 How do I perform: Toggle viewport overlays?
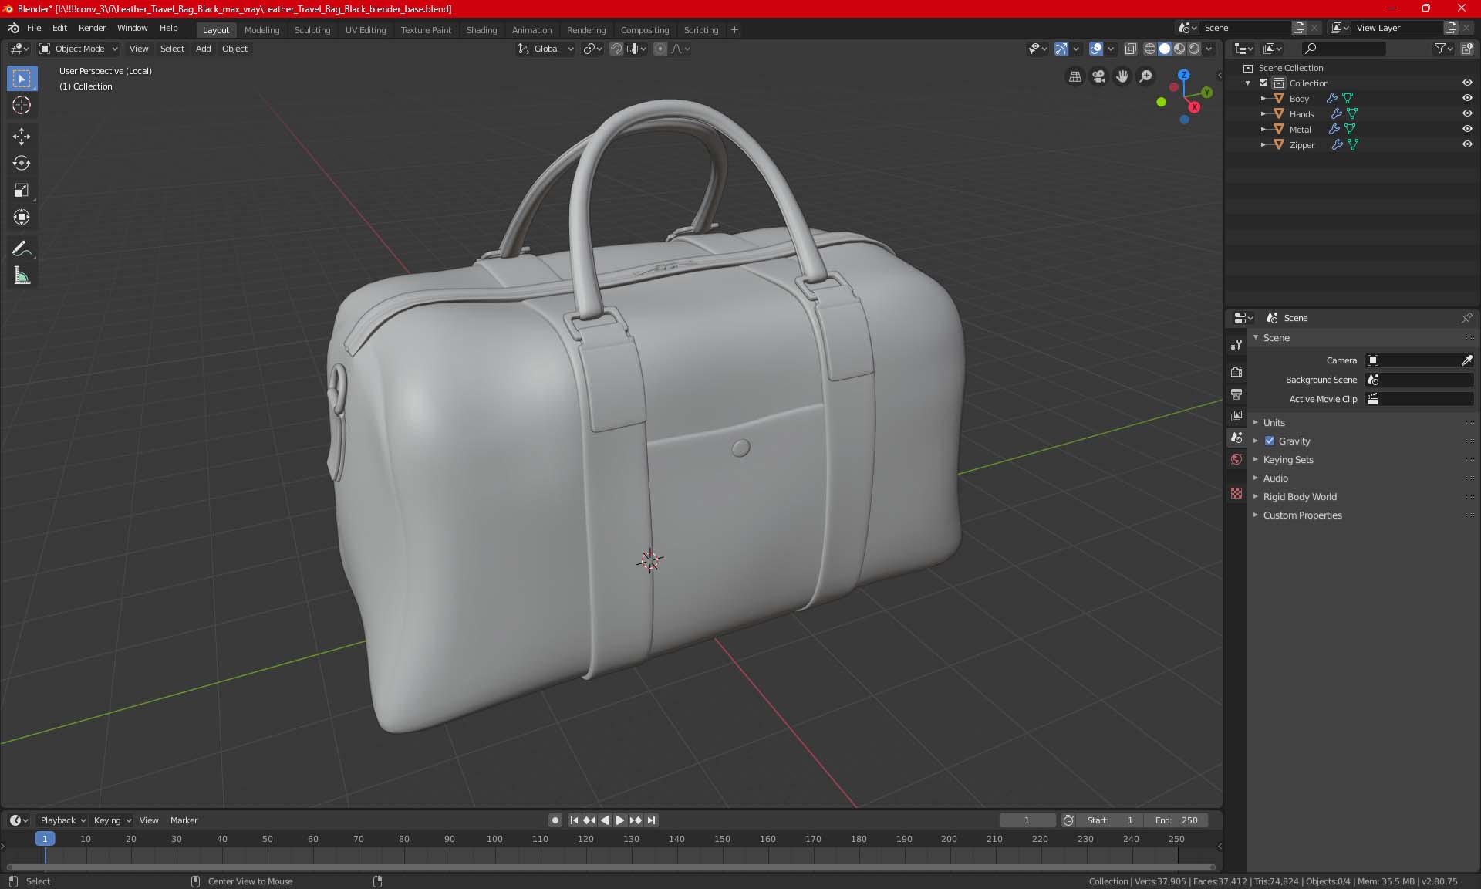point(1095,49)
